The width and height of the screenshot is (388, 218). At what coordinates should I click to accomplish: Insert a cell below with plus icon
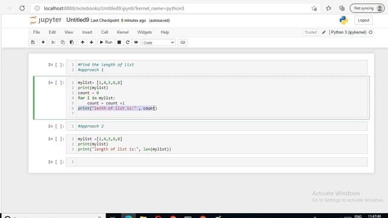[43, 42]
